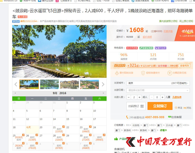Increase child count with plus button
Image resolution: width=195 pixels, height=153 pixels.
[162, 97]
